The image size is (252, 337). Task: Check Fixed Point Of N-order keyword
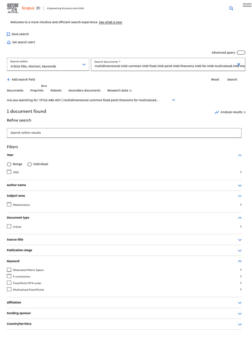click(9, 283)
